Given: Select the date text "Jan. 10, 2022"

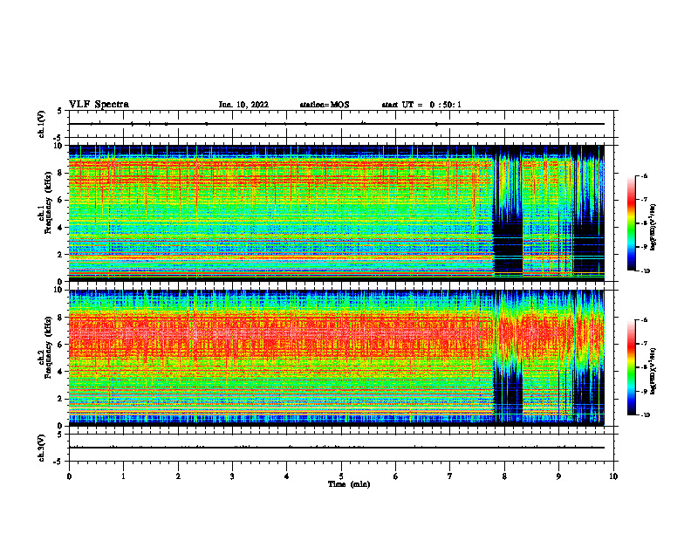Looking at the screenshot, I should 243,105.
